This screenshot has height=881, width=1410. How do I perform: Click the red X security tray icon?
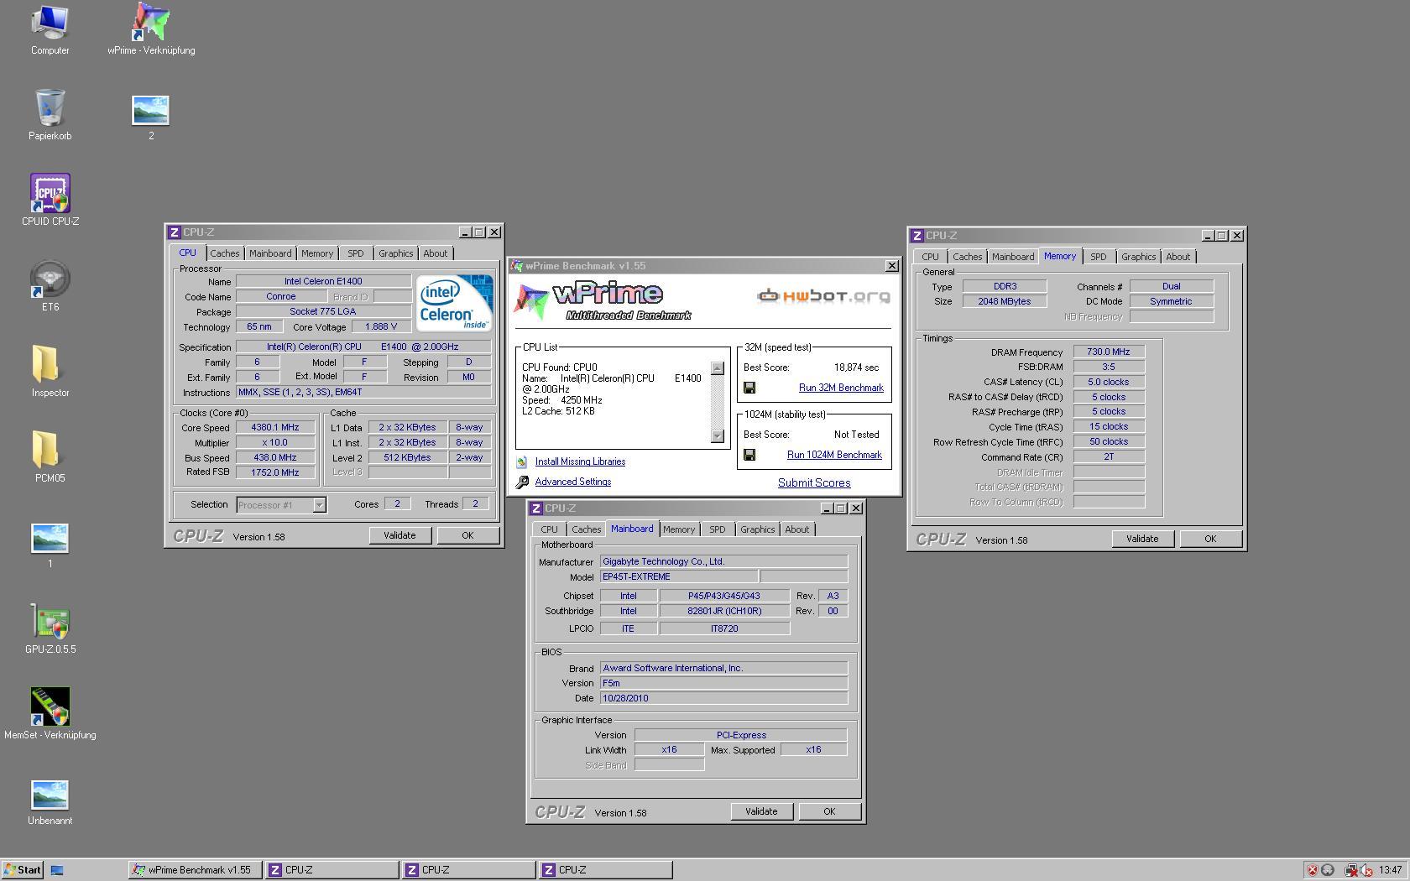[1312, 870]
